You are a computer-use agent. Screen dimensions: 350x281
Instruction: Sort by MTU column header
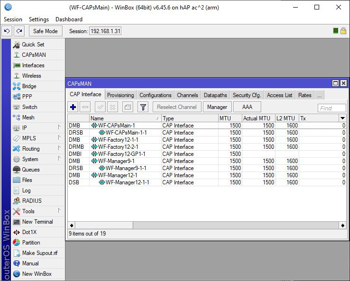click(230, 118)
